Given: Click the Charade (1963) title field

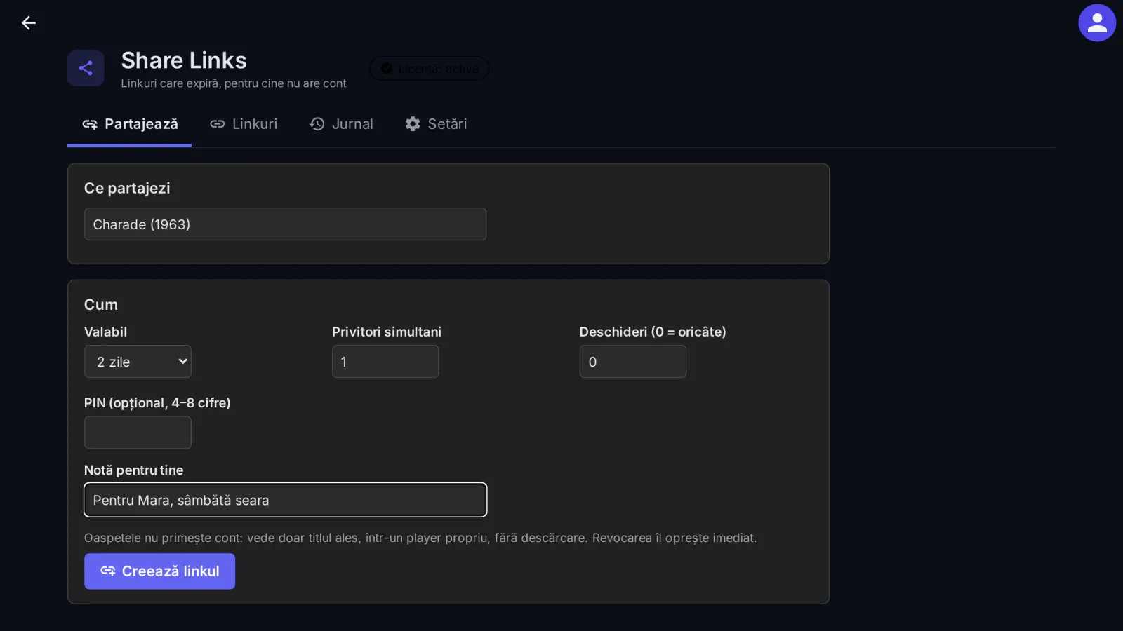Looking at the screenshot, I should tap(285, 224).
